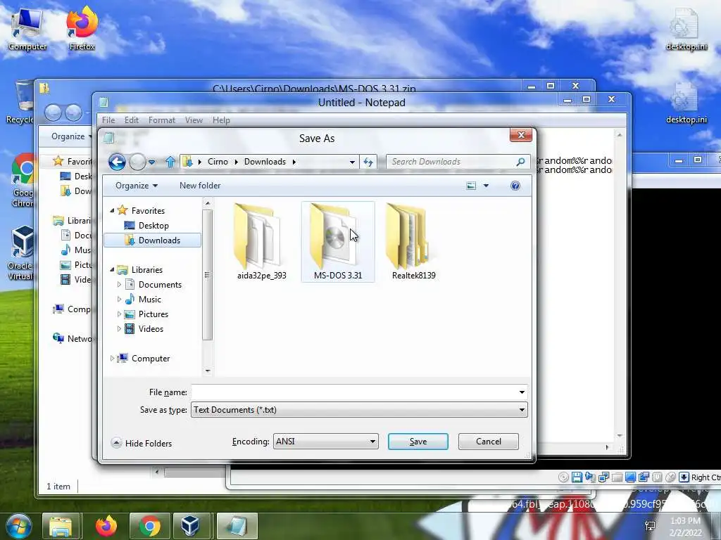Expand the Documents library node
This screenshot has width=721, height=540.
tap(119, 285)
